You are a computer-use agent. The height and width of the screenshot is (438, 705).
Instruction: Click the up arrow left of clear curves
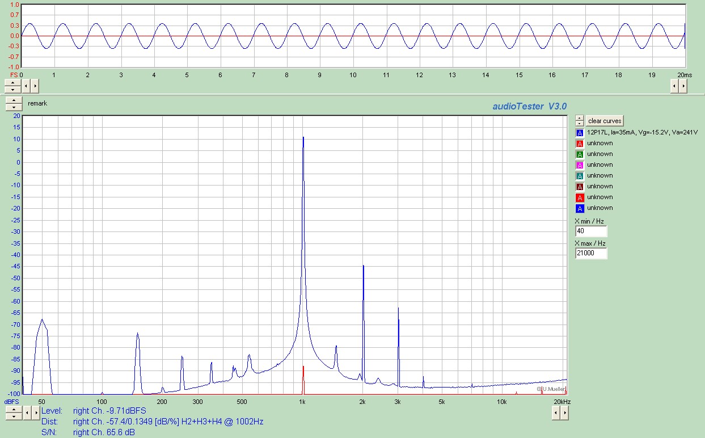click(579, 119)
